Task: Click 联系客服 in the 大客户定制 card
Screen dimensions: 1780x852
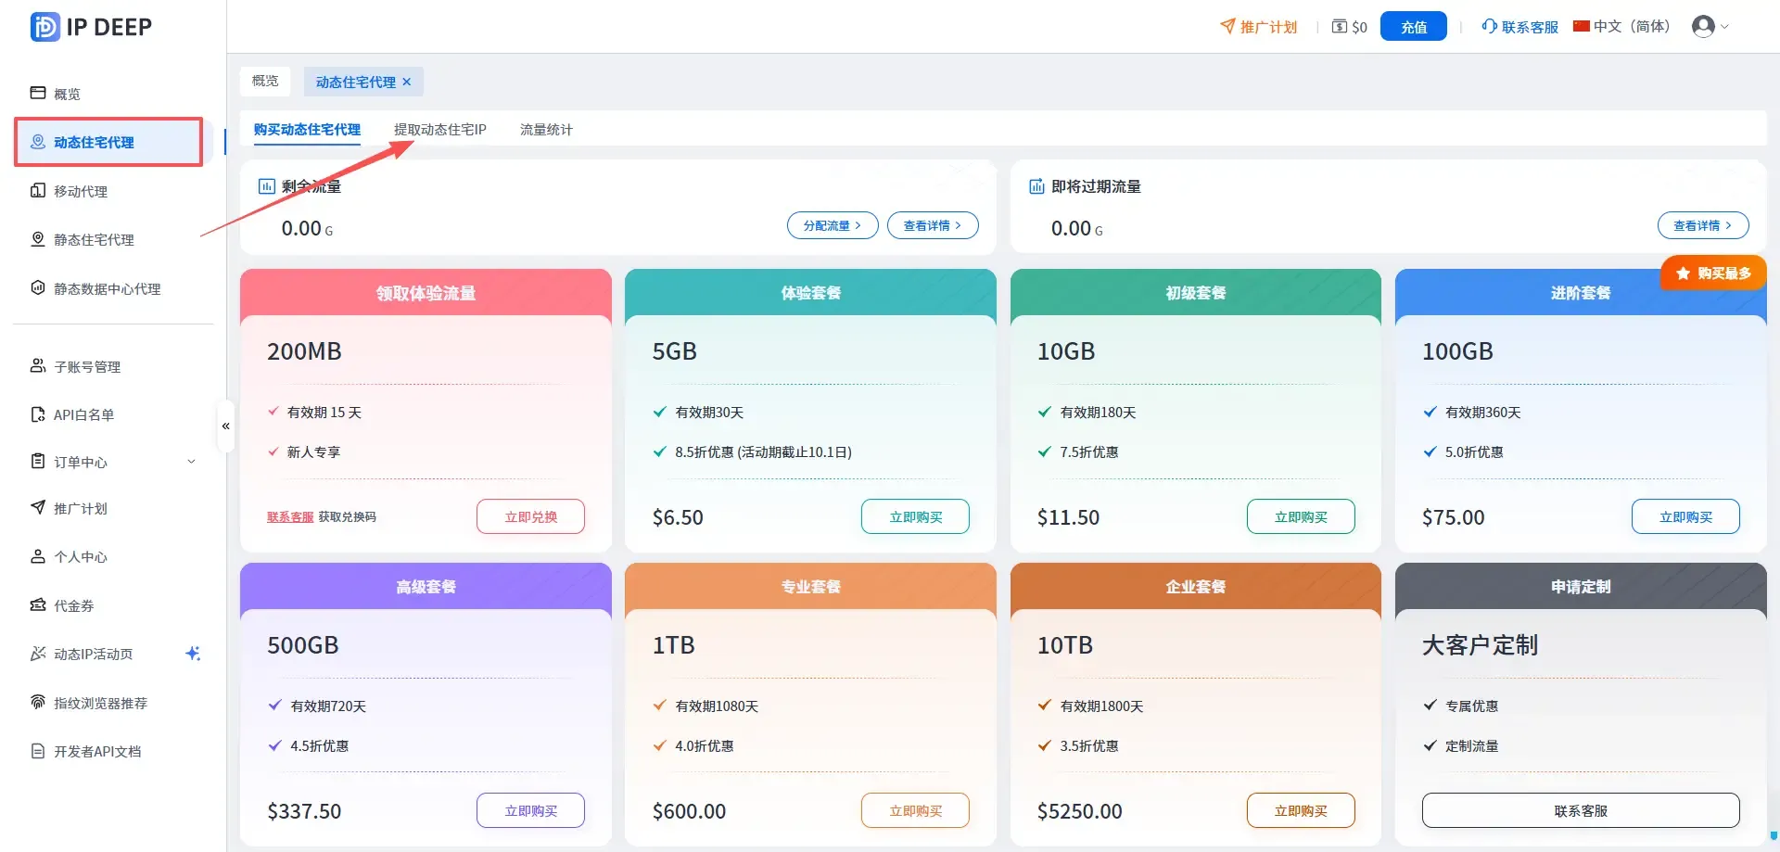Action: click(1581, 810)
